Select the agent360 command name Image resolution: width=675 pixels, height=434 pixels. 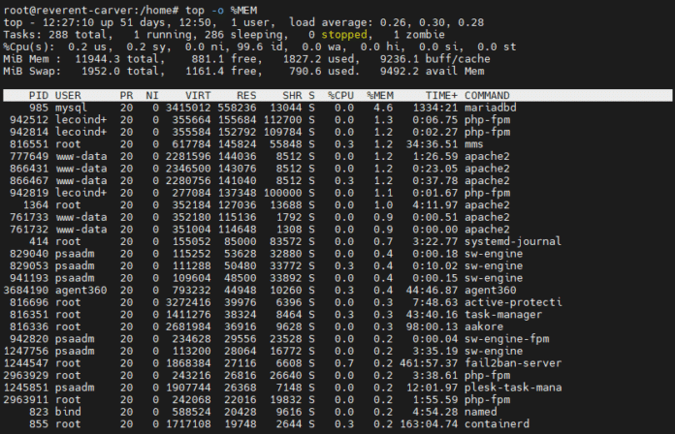click(491, 291)
